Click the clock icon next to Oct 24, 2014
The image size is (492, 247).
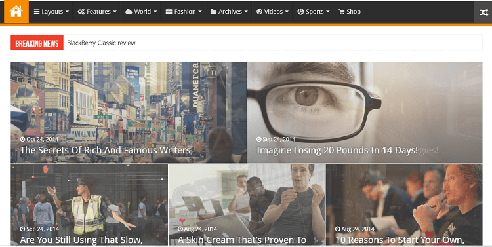click(22, 139)
